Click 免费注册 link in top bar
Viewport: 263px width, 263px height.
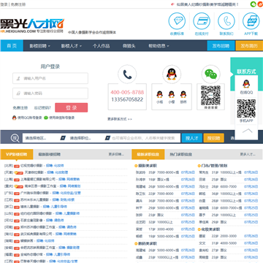[x=18, y=4]
